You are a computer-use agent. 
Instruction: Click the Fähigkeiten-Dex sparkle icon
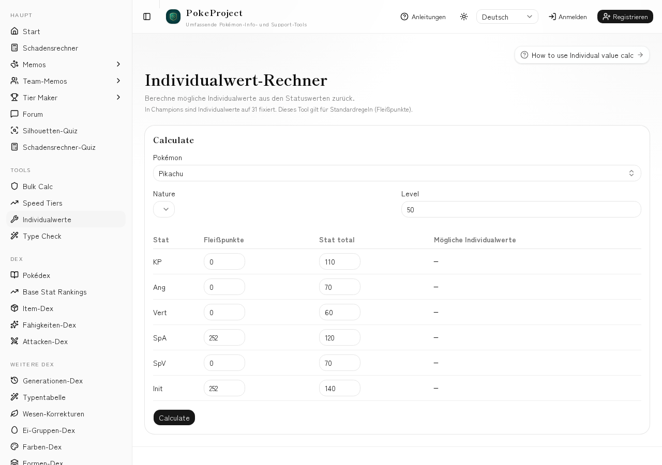14,325
